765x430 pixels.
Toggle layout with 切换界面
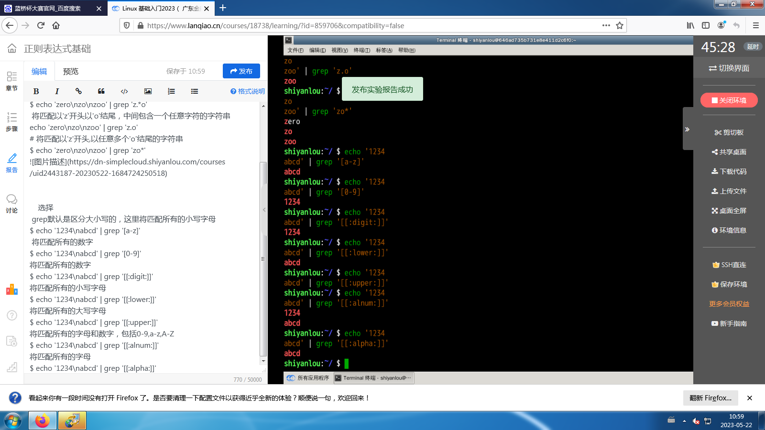pos(729,68)
